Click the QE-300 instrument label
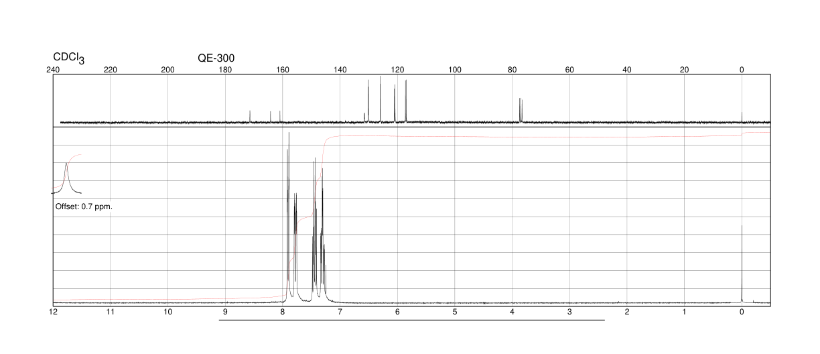Image resolution: width=820 pixels, height=354 pixels. [216, 58]
